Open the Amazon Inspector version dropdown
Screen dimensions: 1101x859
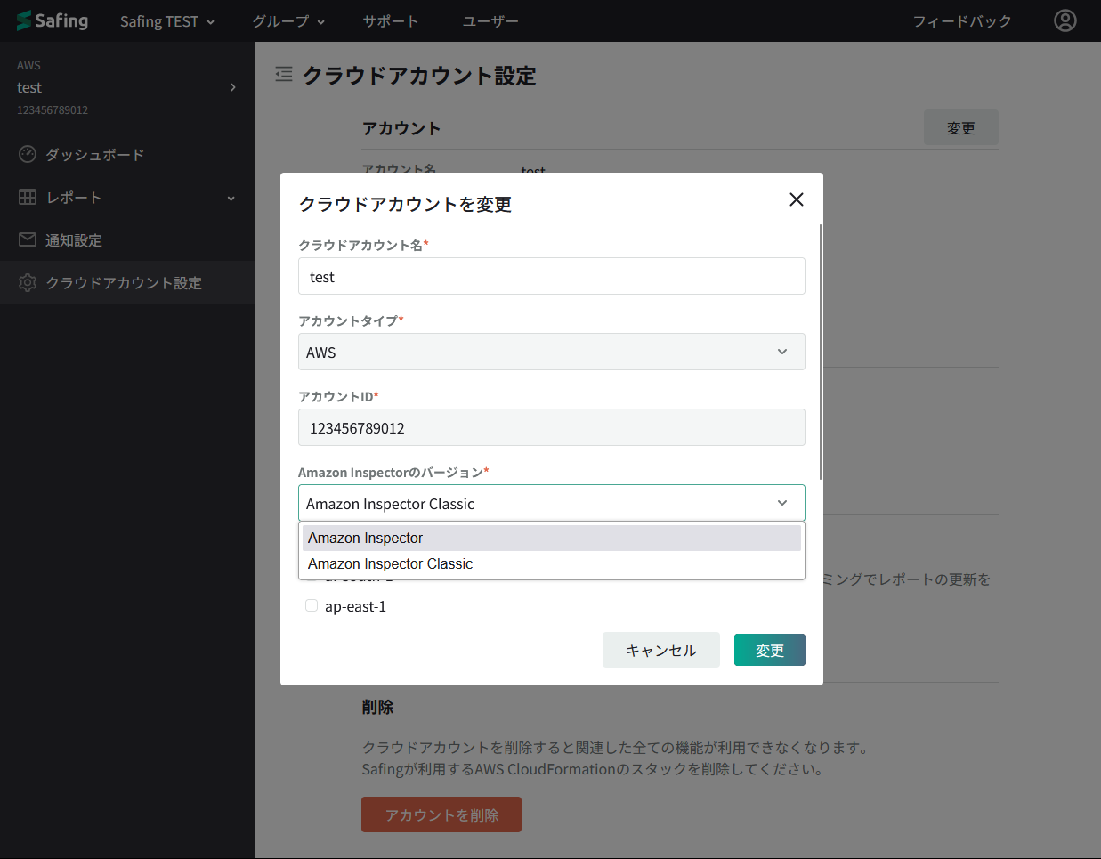[x=551, y=503]
